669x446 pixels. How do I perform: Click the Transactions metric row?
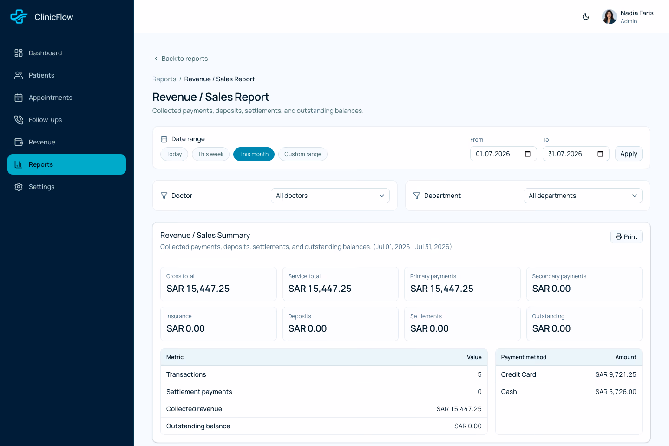click(324, 374)
